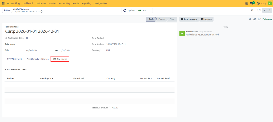Sort by the Format Vat column header

click(x=79, y=79)
